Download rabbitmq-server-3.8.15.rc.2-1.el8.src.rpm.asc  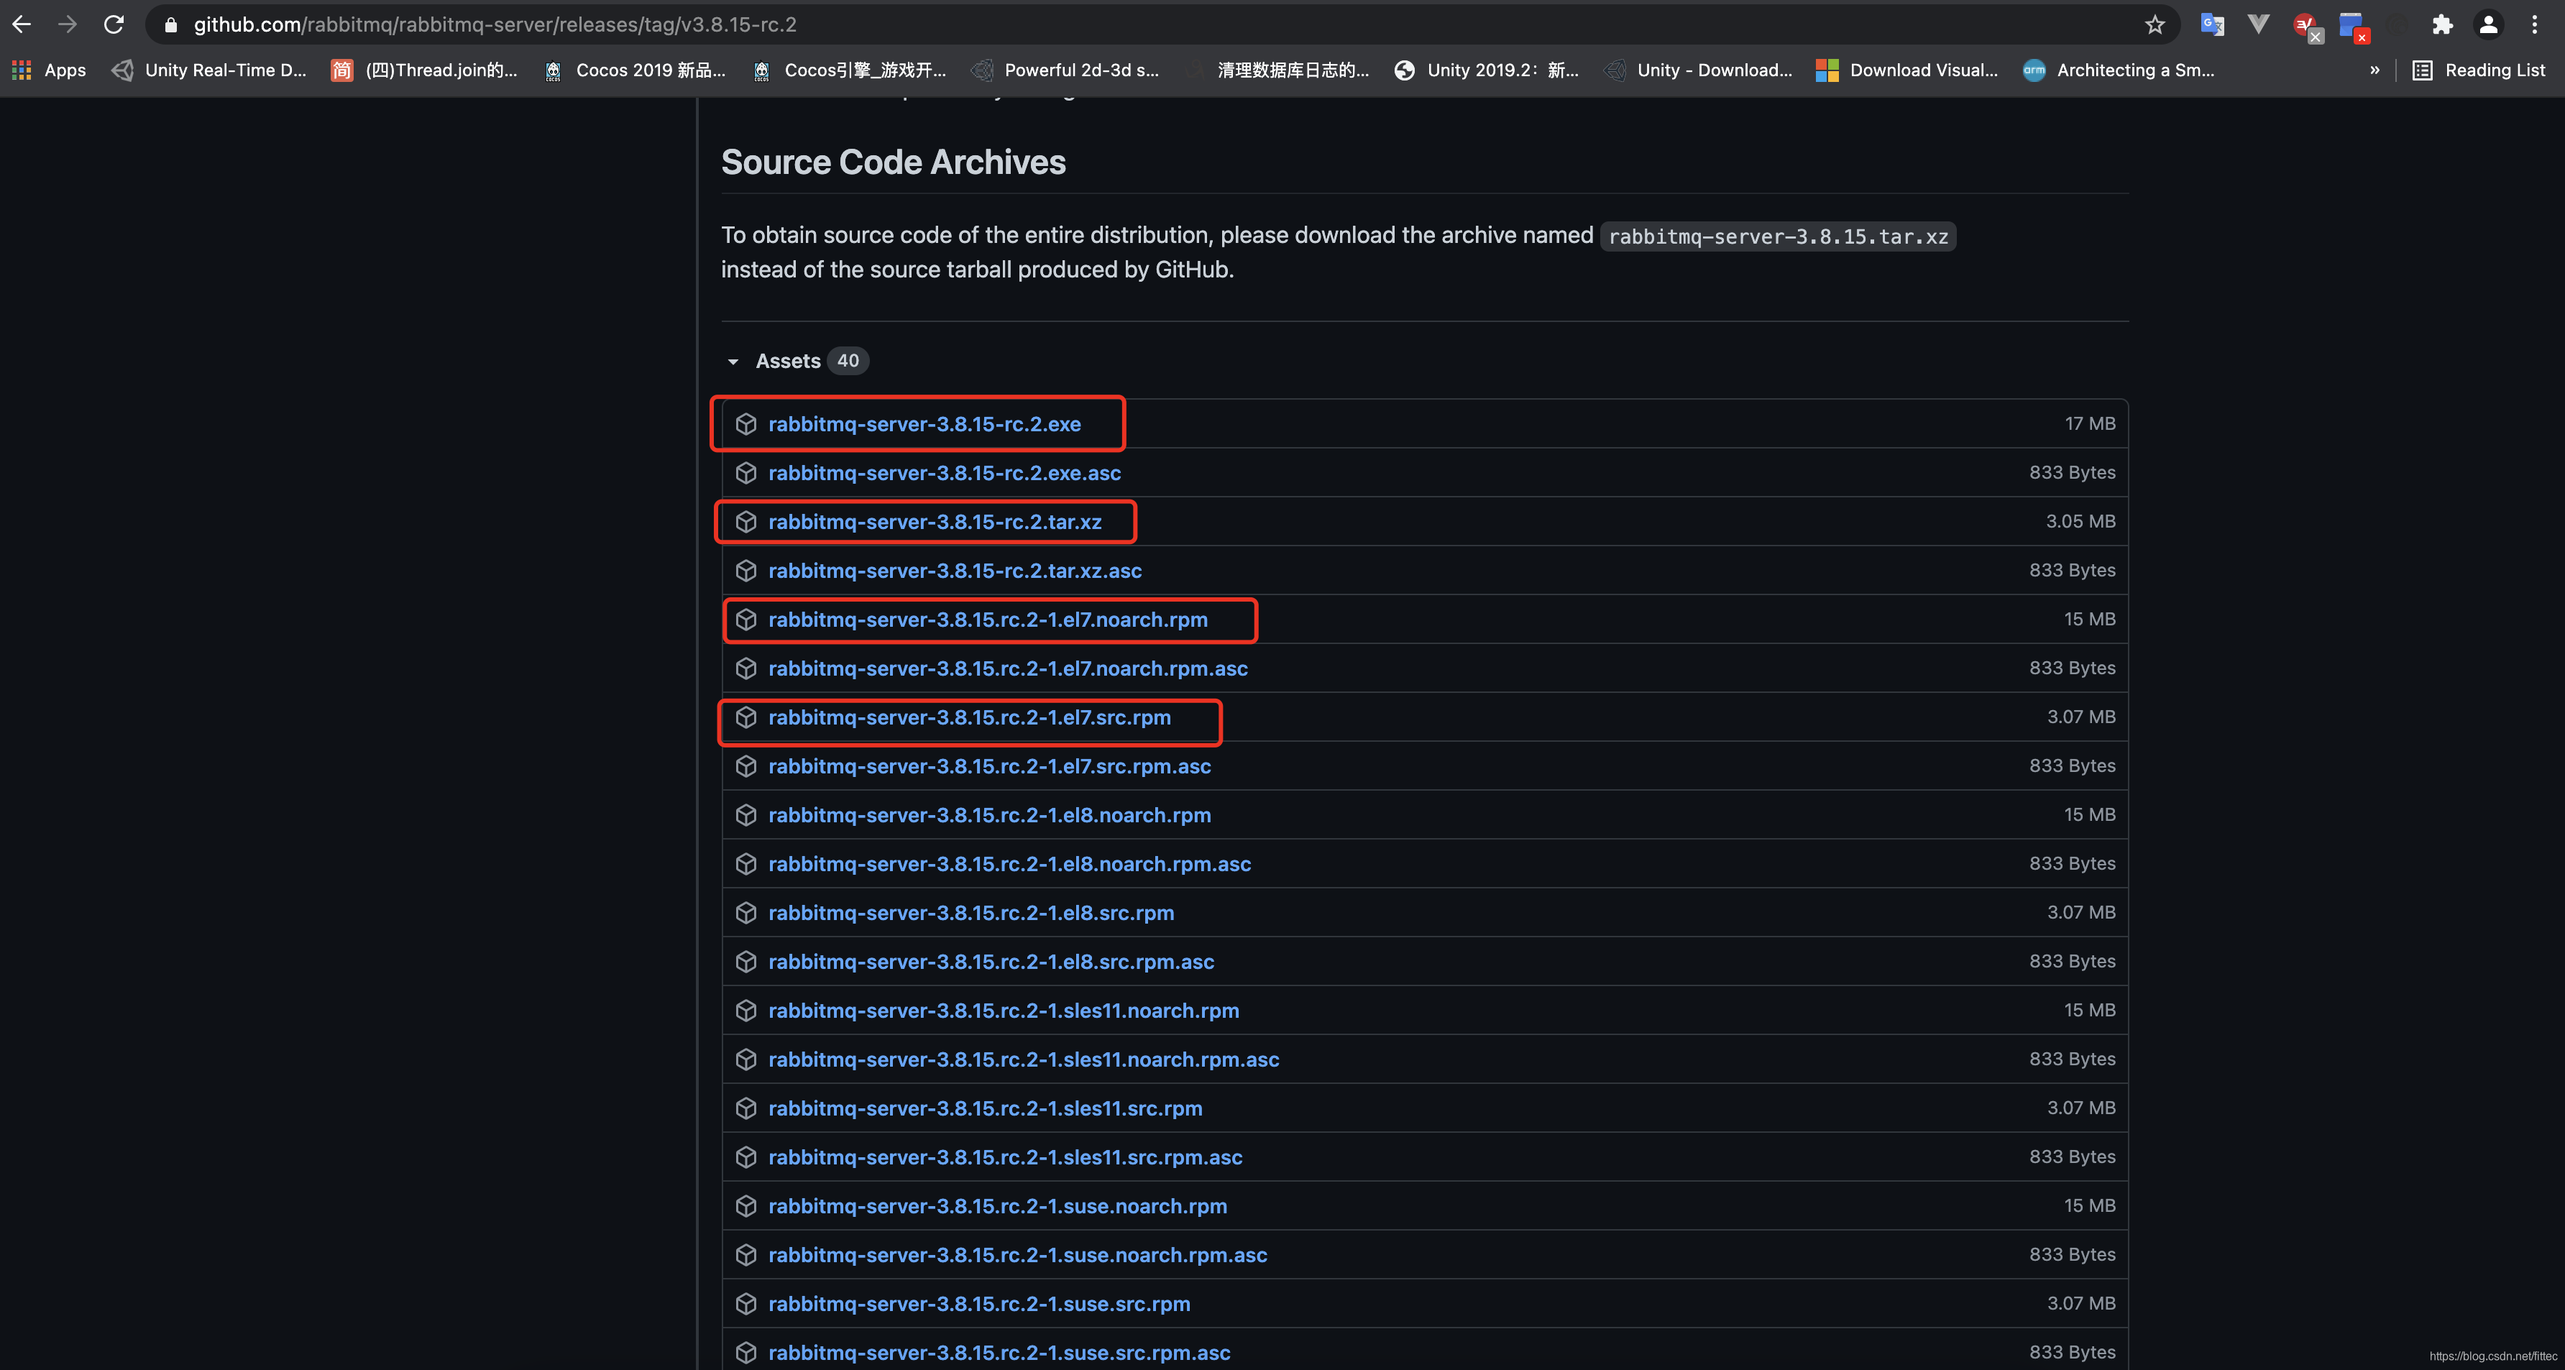(992, 962)
